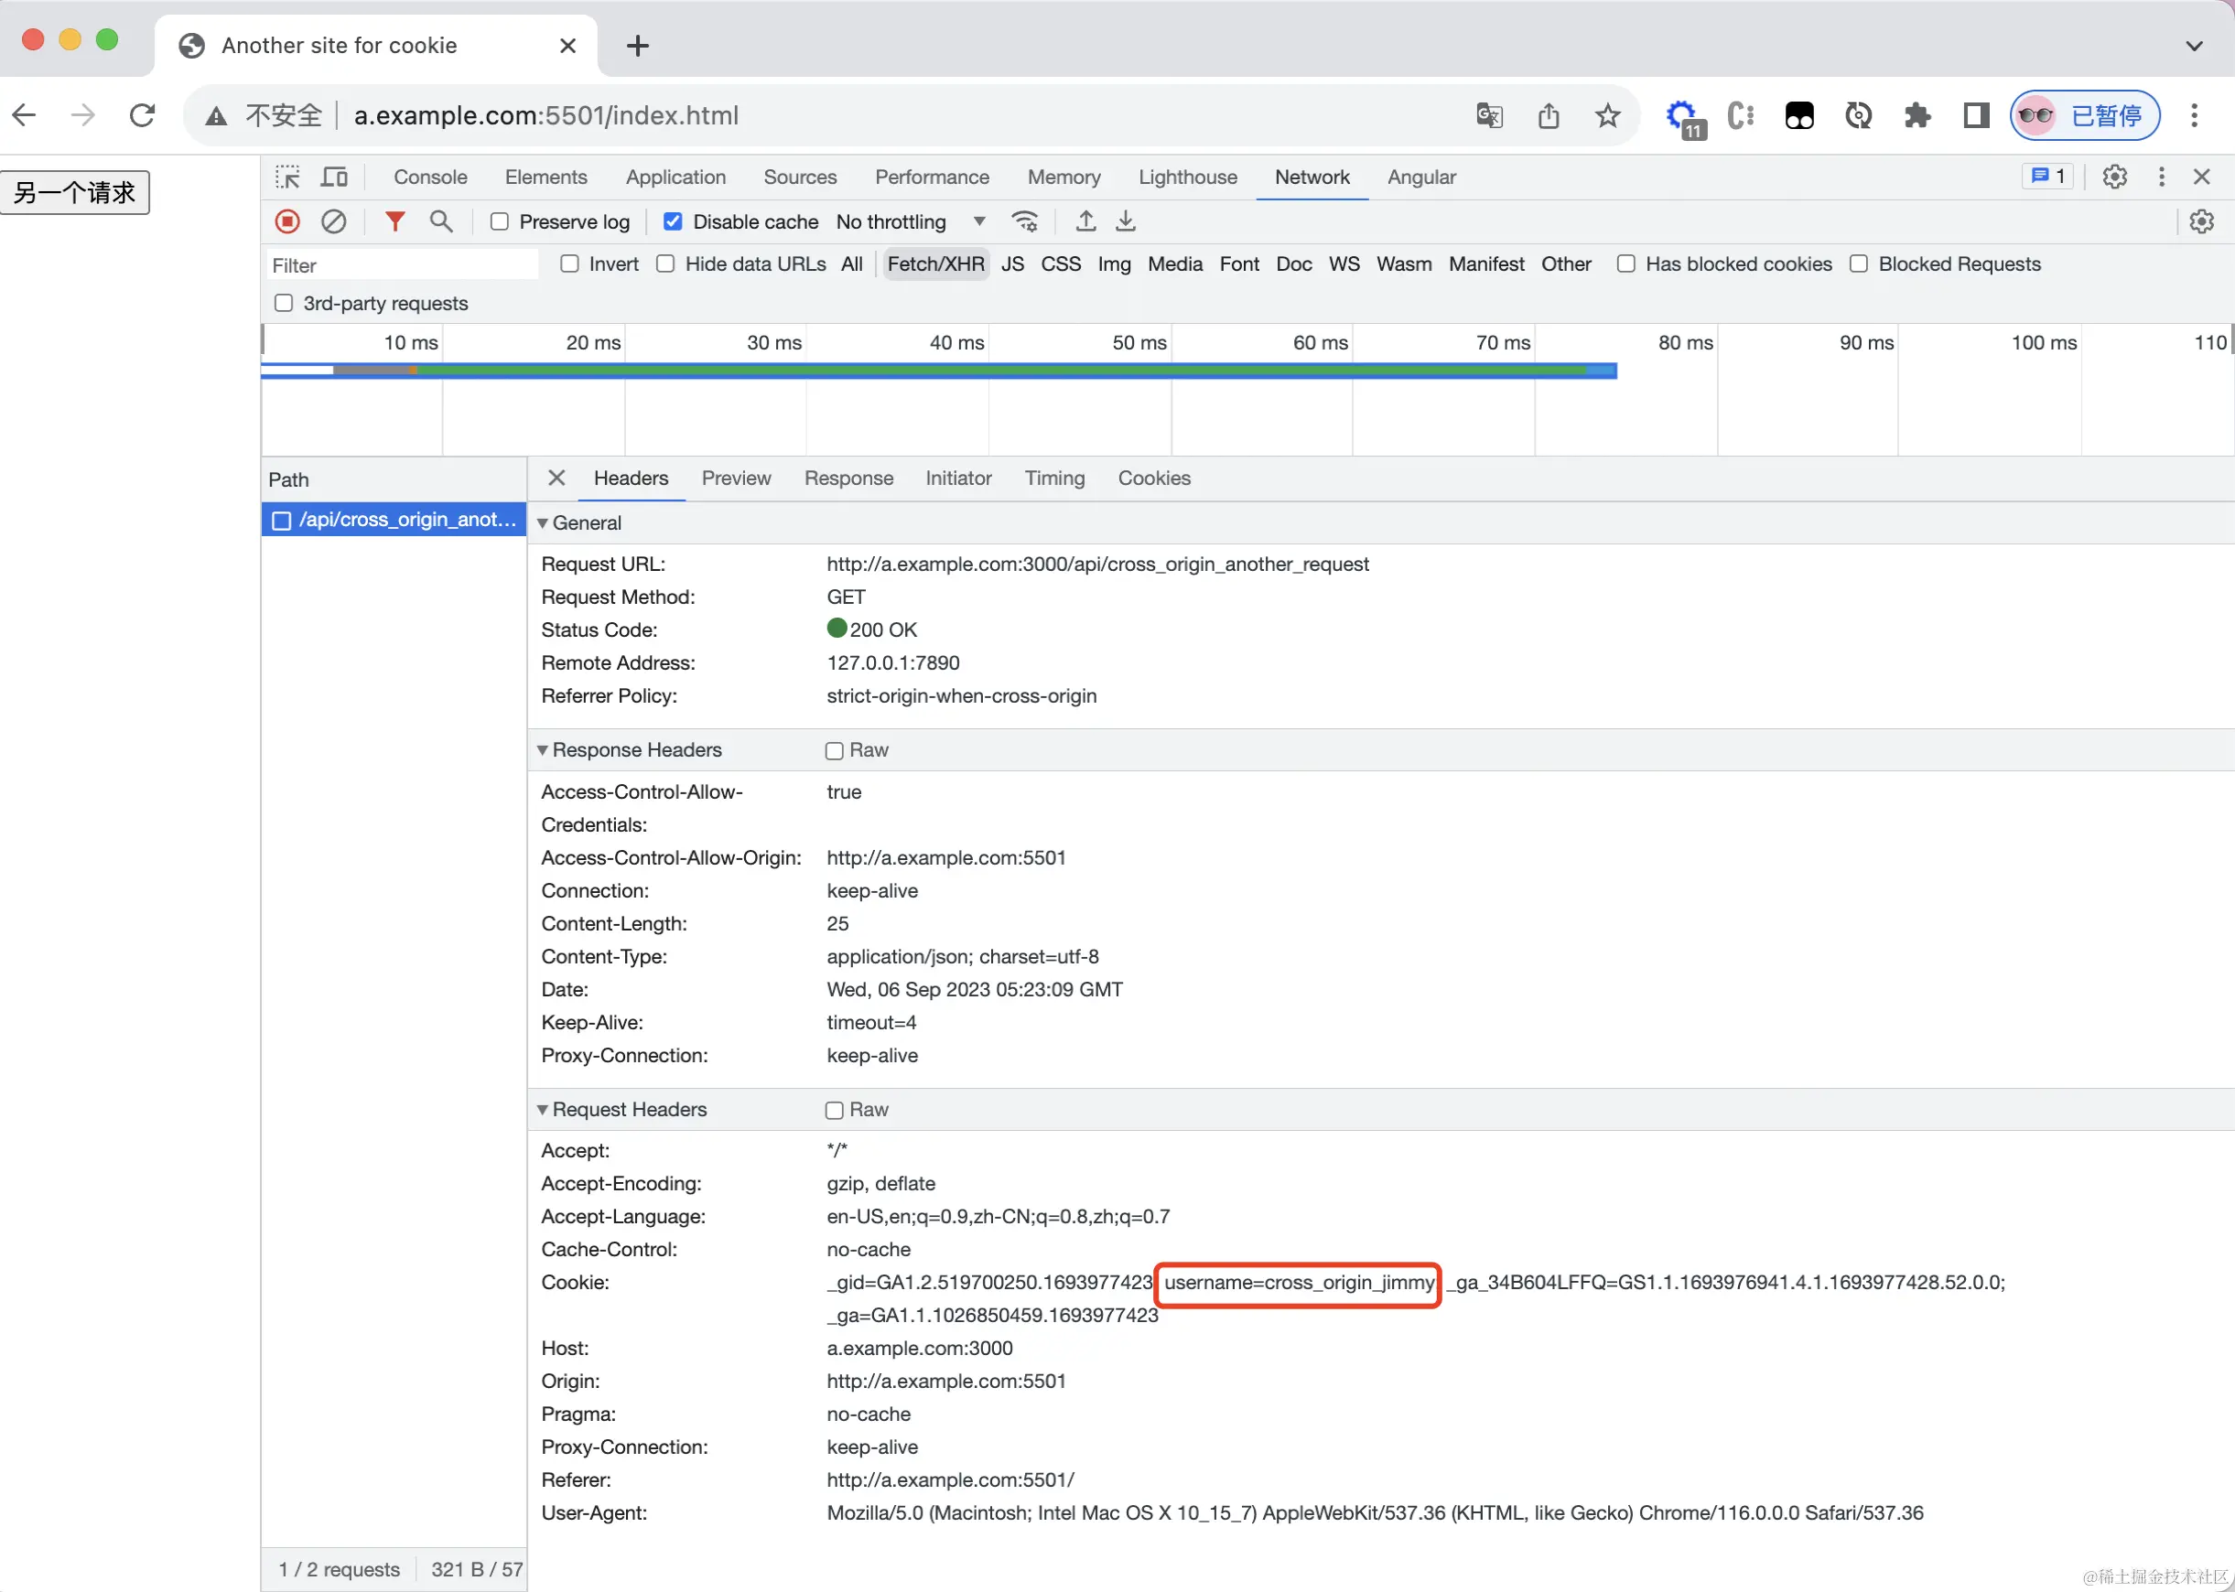Open the Cookies tab of the request
The image size is (2235, 1592).
(1153, 479)
